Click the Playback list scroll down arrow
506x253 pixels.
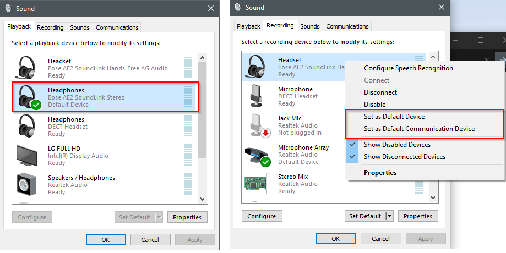(x=202, y=199)
